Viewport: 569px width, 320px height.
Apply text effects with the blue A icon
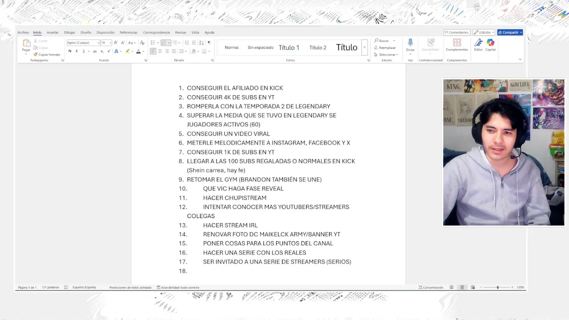tap(116, 51)
